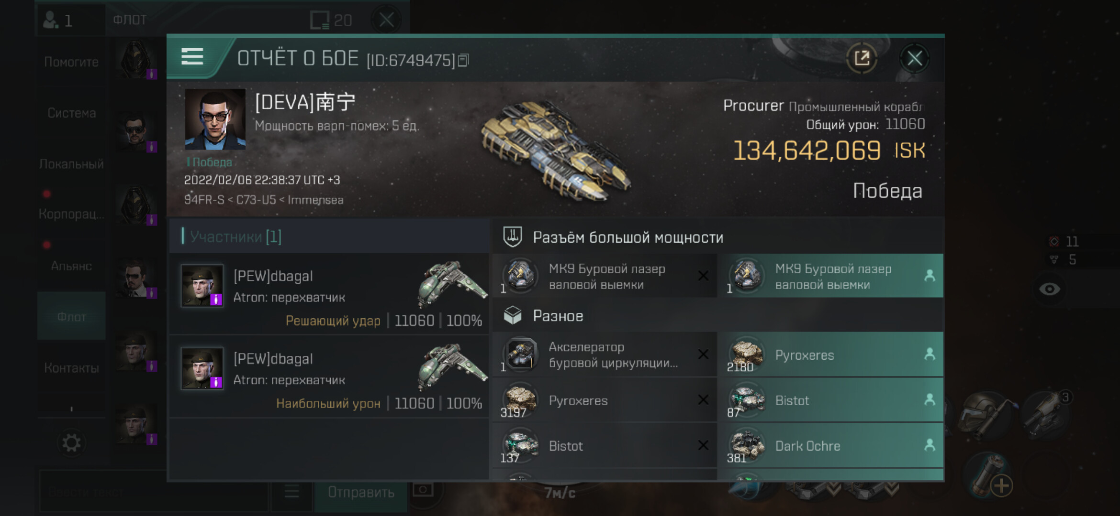Screen dimensions: 1120x516
Task: Collapse the Разное items section
Action: click(x=718, y=315)
